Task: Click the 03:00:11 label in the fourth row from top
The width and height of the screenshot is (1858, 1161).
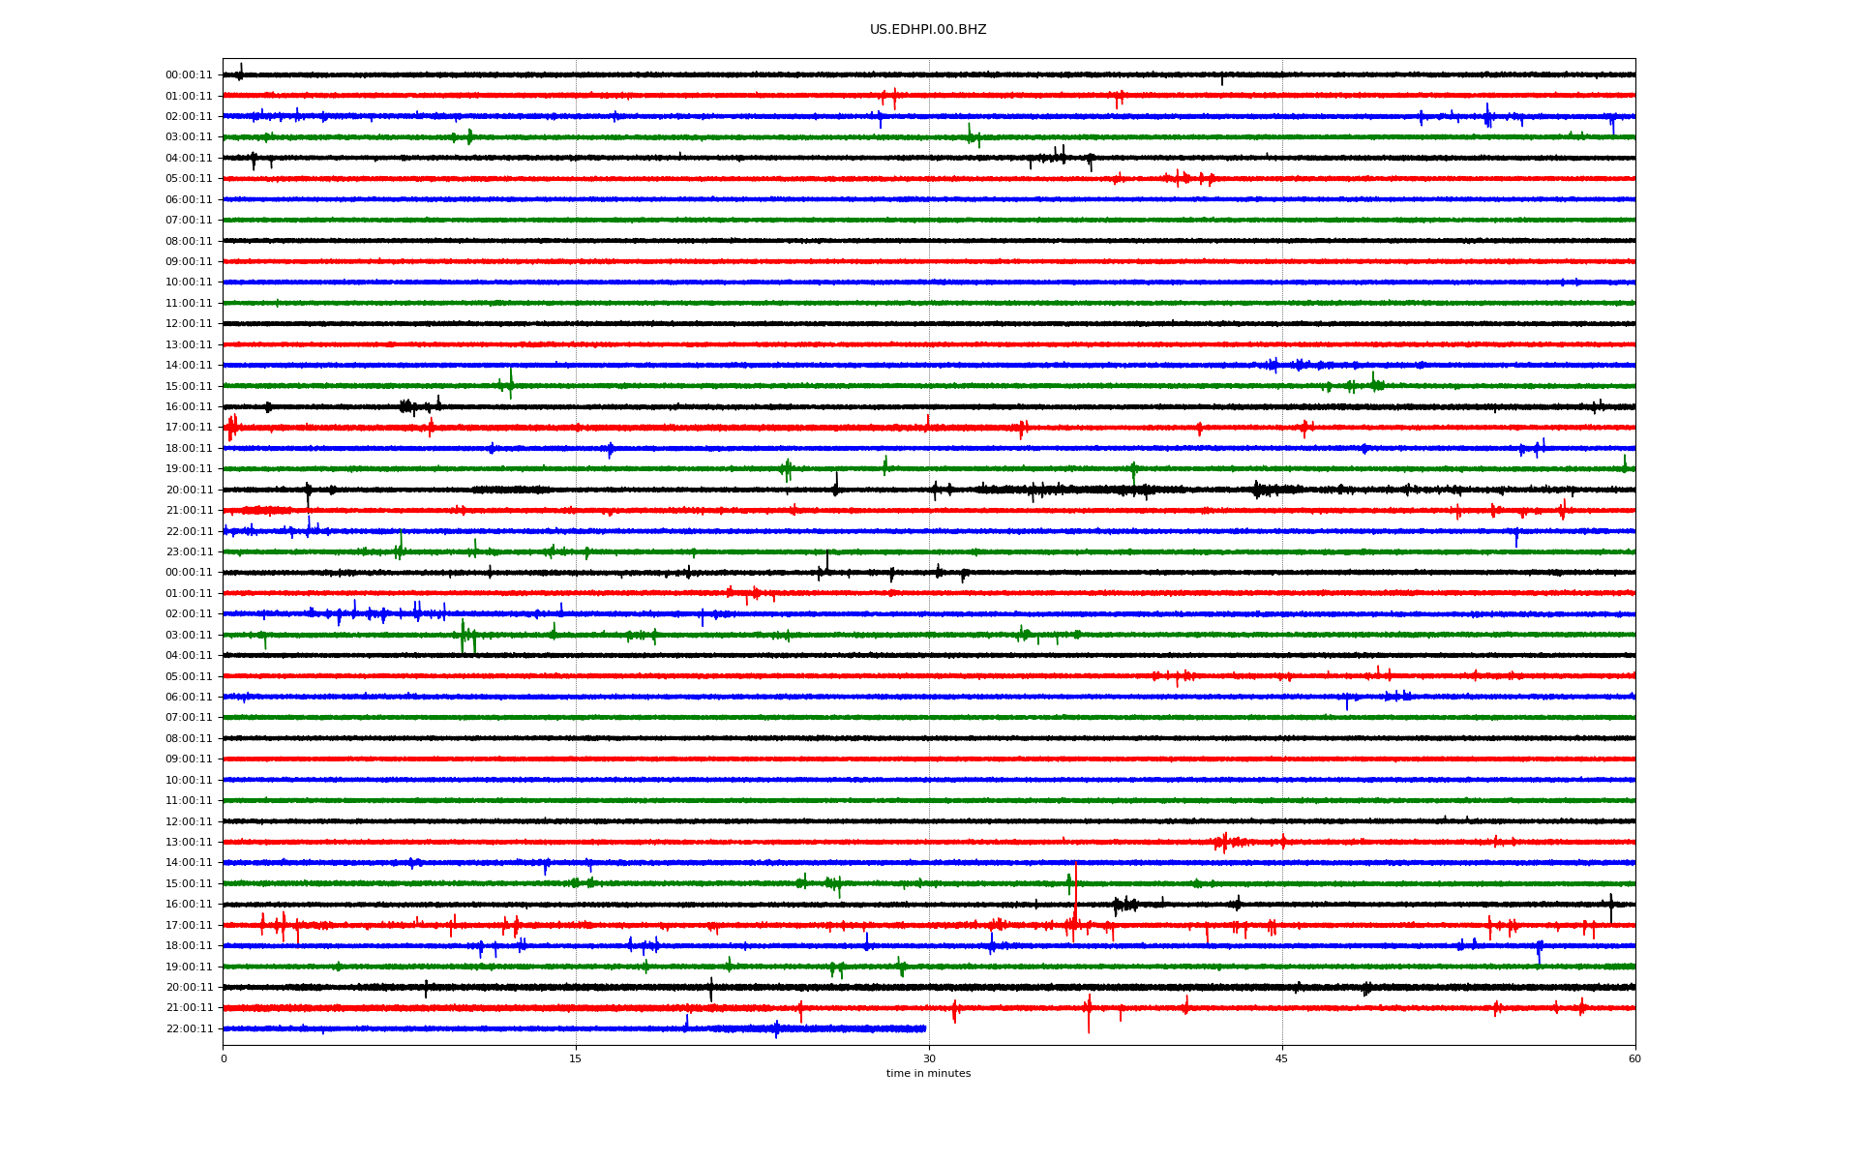Action: [x=189, y=137]
